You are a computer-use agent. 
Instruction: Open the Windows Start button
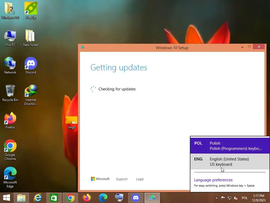click(7, 198)
